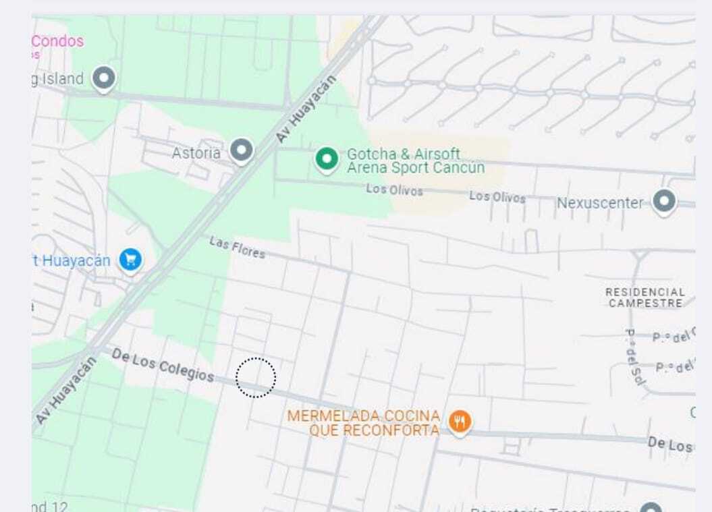Open Gotcha & Airsoft Arena Sport Cancún label
The width and height of the screenshot is (712, 512).
coord(416,161)
